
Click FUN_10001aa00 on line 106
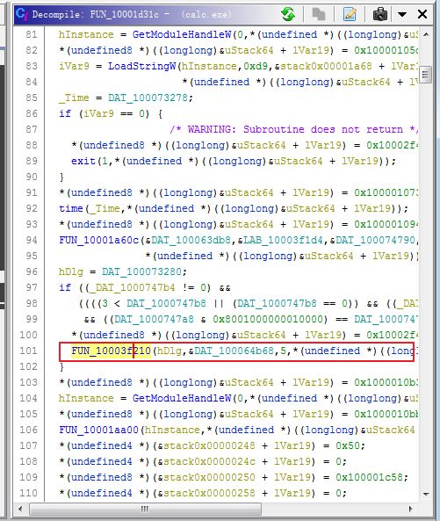coord(98,430)
